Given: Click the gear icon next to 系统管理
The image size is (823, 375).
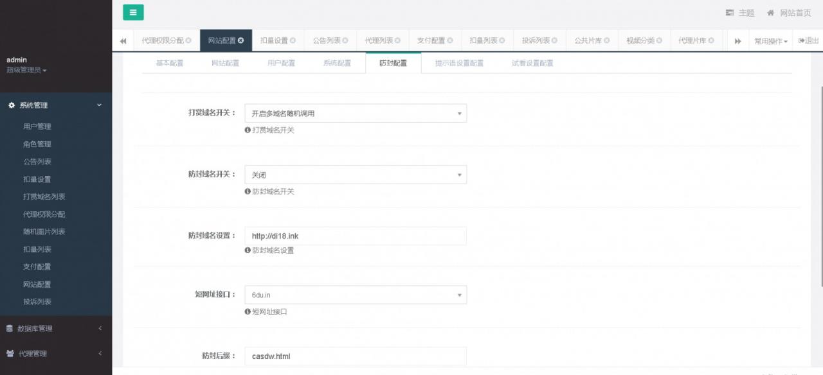Looking at the screenshot, I should (10, 105).
